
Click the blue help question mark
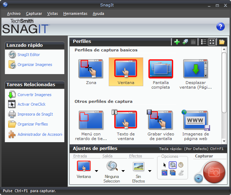[x=220, y=27]
